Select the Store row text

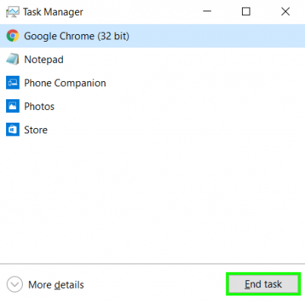pos(36,130)
